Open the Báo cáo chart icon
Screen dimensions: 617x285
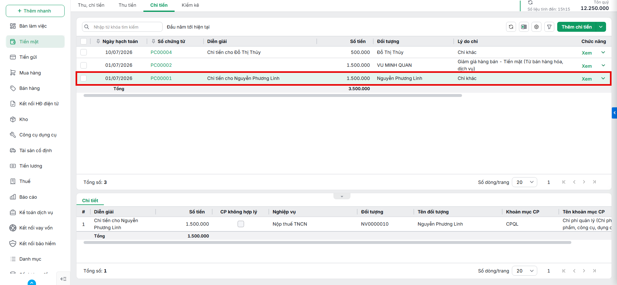(x=13, y=197)
